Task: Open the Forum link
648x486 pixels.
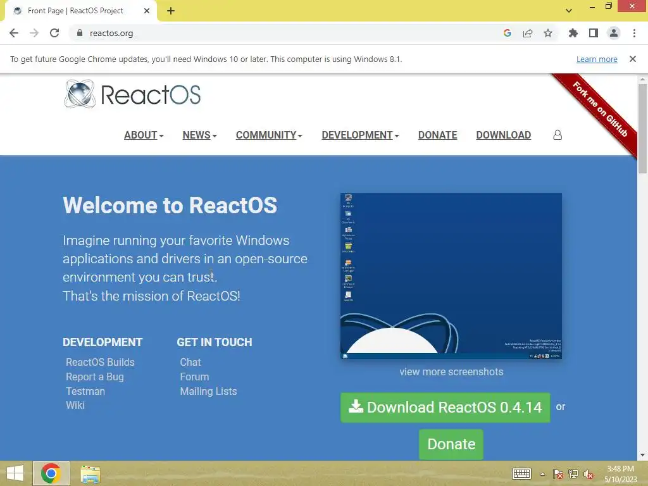Action: coord(194,377)
